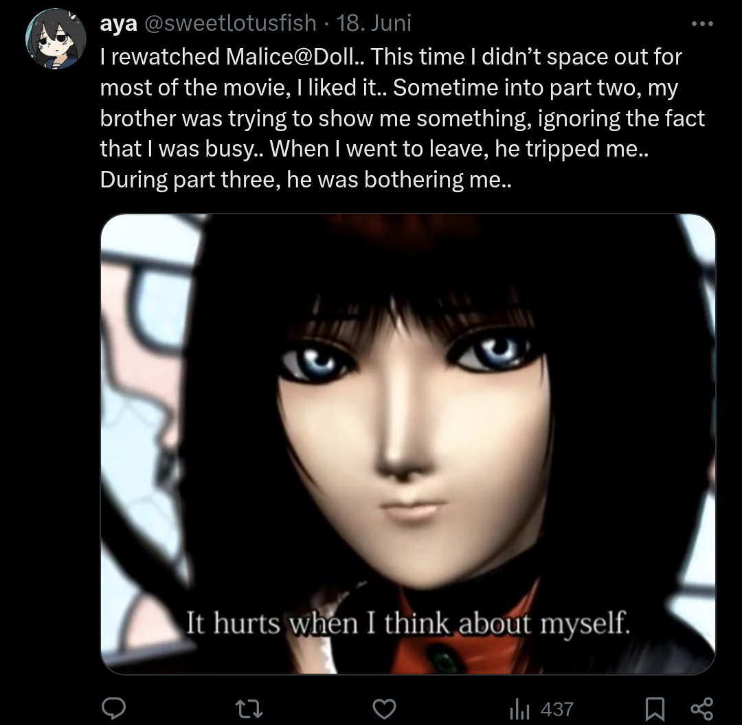Open aya's profile avatar picture
The height and width of the screenshot is (725, 742).
click(56, 38)
